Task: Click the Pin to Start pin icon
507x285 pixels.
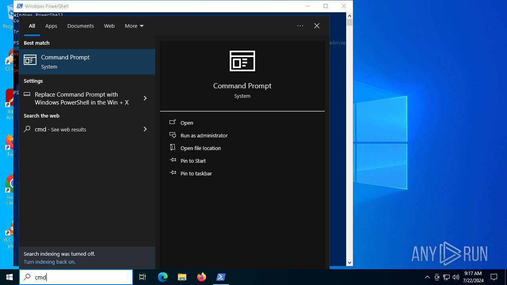Action: (173, 160)
